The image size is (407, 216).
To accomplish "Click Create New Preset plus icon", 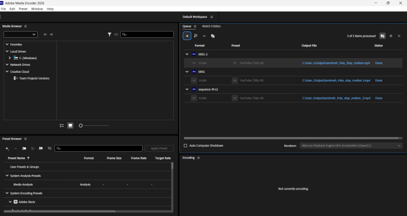I will pyautogui.click(x=7, y=149).
